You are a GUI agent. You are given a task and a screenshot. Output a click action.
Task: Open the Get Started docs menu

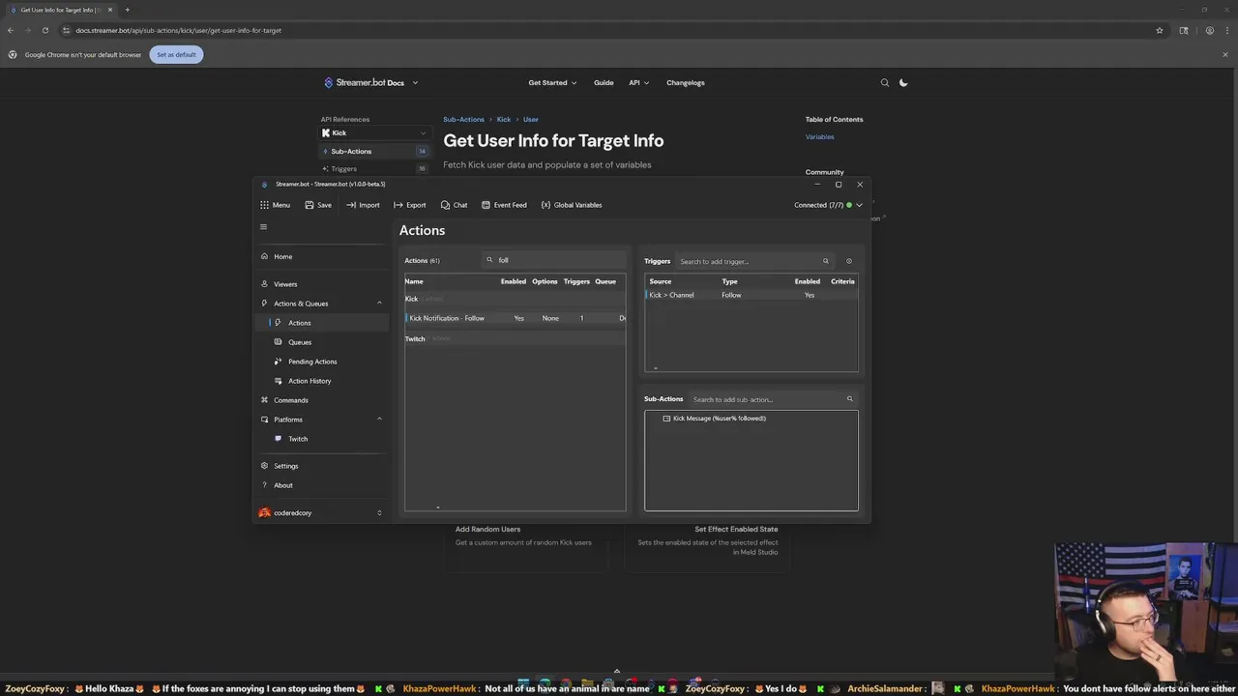coord(552,83)
